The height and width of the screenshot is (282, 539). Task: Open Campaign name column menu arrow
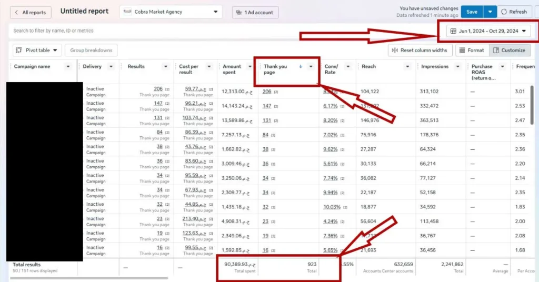tap(68, 67)
